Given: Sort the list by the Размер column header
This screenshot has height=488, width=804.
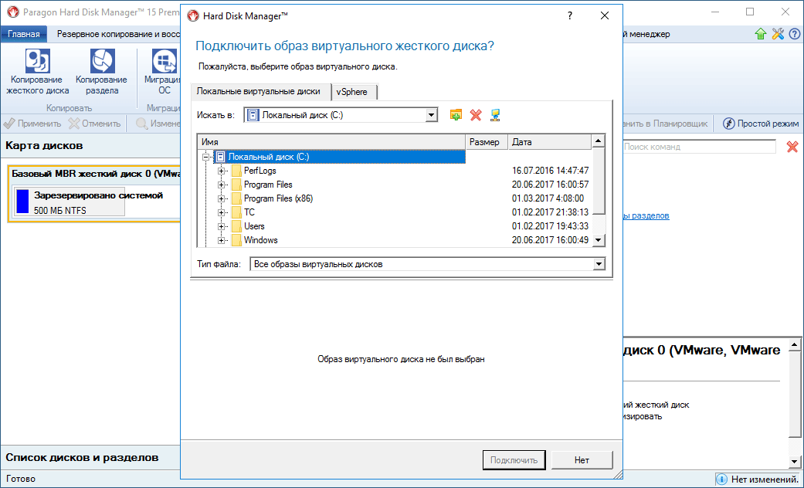Looking at the screenshot, I should point(486,142).
